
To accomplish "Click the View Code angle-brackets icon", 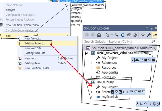I will (x=143, y=35).
